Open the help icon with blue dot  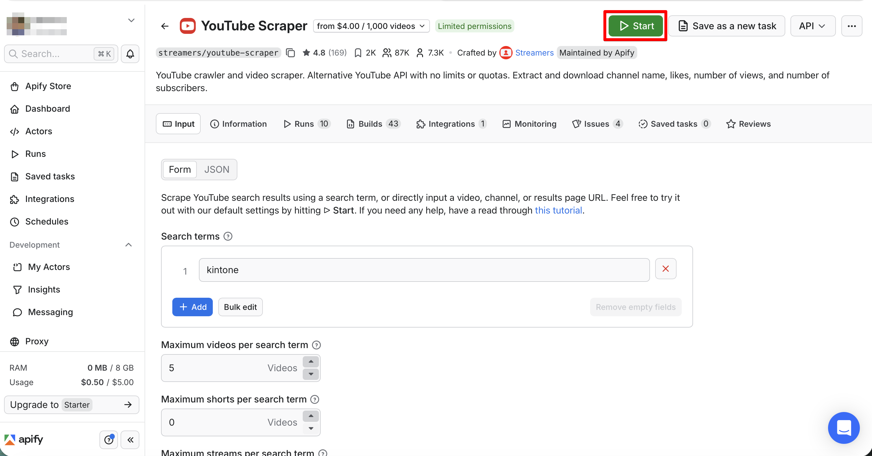[x=109, y=440]
